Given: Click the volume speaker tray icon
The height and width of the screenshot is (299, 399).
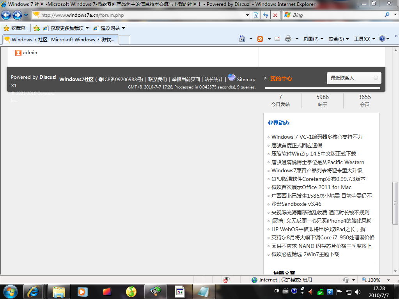Looking at the screenshot, I should (x=358, y=292).
